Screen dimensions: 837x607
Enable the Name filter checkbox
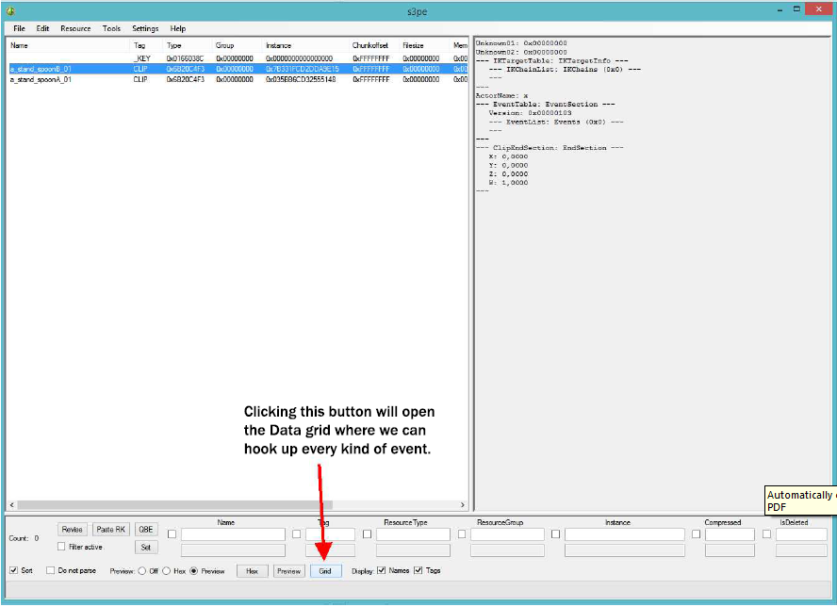(x=172, y=533)
